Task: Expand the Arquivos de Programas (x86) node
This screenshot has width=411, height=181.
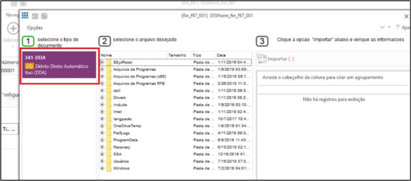Action: [102, 77]
